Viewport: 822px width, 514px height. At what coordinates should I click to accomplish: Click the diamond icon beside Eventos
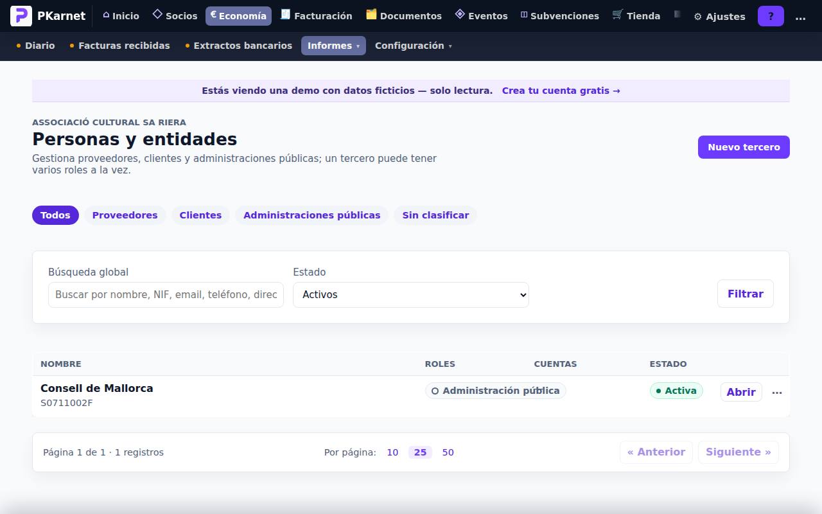click(460, 14)
